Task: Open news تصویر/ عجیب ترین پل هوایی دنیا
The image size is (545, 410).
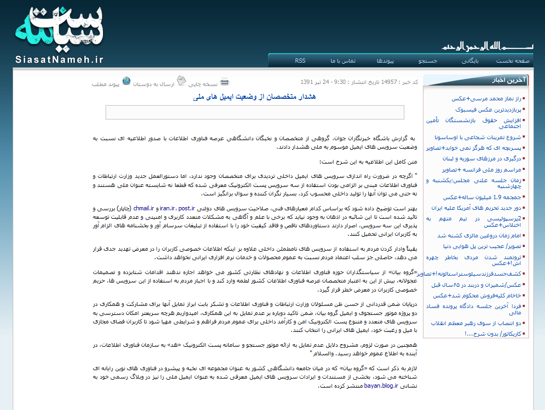Action: (482, 246)
